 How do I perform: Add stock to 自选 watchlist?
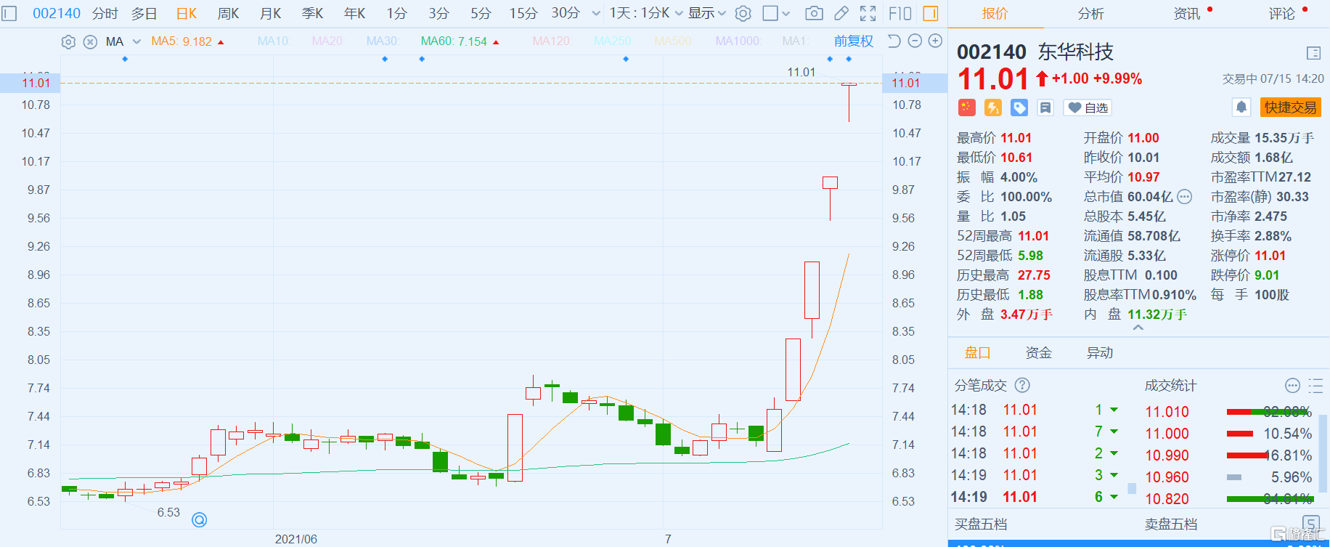click(1088, 108)
